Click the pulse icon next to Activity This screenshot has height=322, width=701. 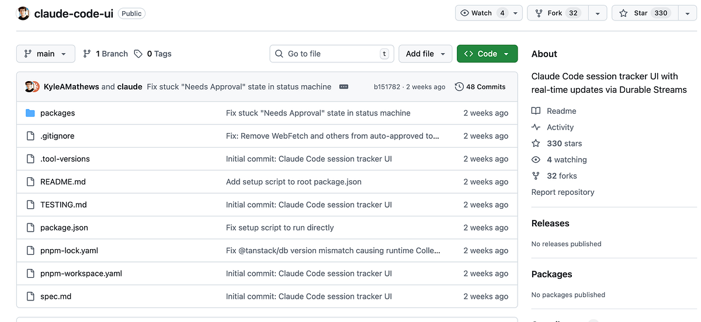pyautogui.click(x=536, y=127)
